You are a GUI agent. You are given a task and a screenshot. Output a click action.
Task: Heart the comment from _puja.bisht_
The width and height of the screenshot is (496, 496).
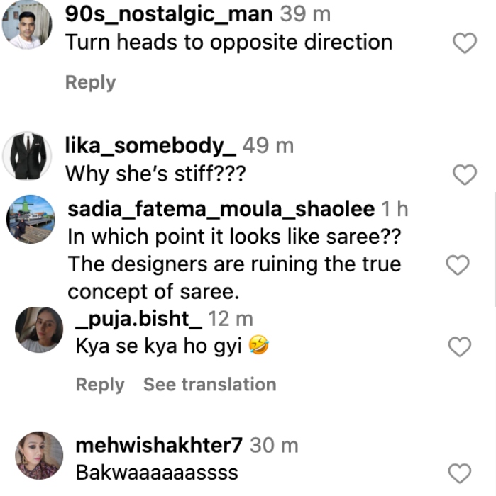click(x=461, y=346)
